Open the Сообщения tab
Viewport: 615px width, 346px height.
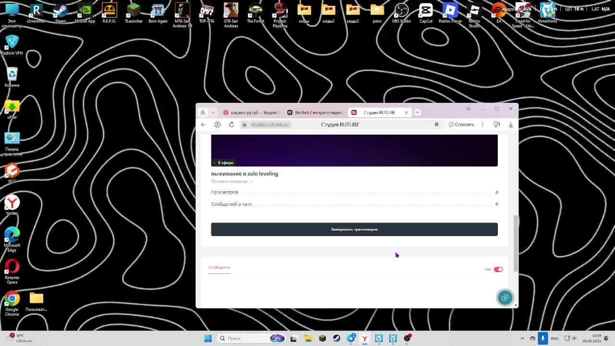pyautogui.click(x=219, y=267)
